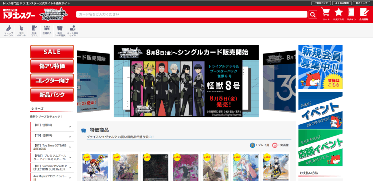Click the red SALE button

pos(52,52)
